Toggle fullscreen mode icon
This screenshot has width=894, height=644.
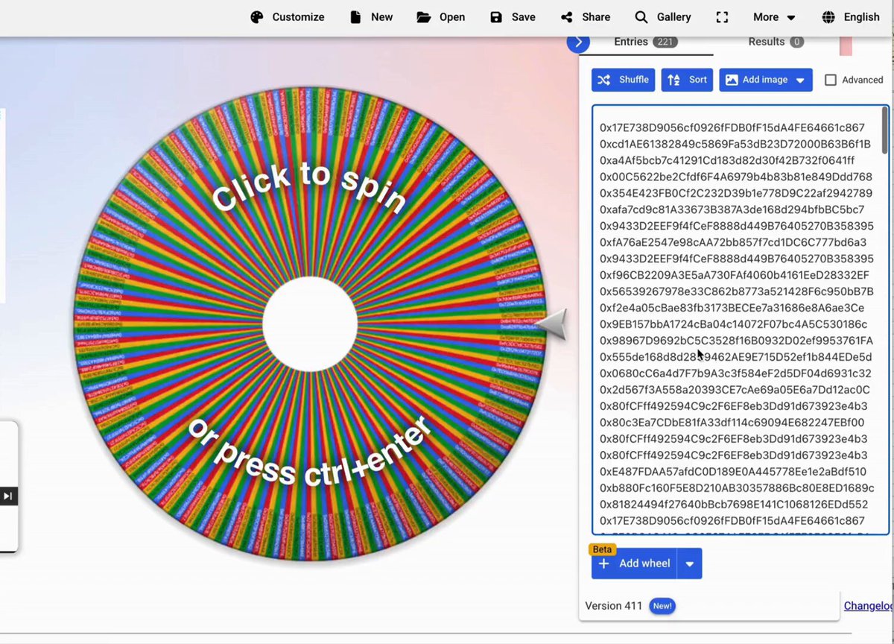[x=721, y=17]
